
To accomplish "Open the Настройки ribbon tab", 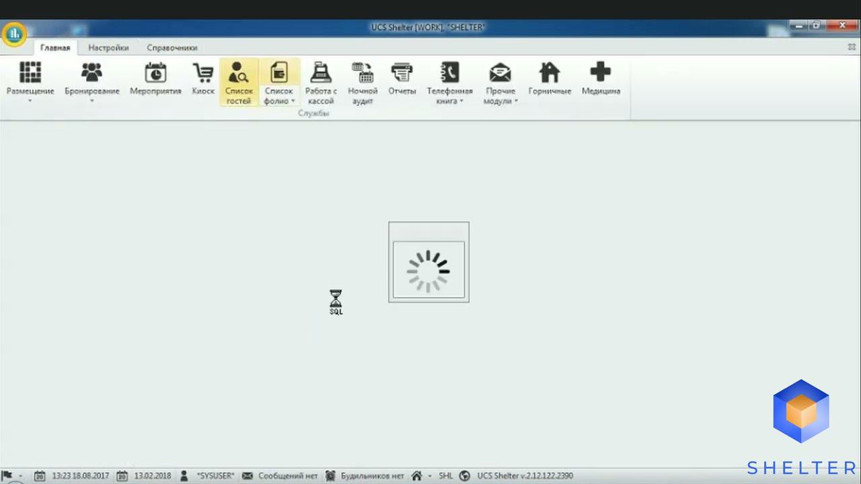I will (x=108, y=48).
